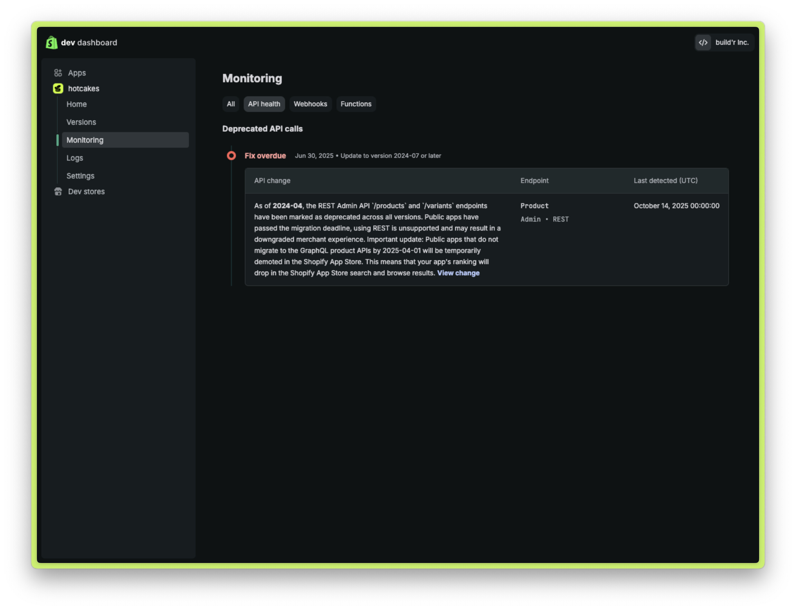The image size is (796, 610).
Task: Open the Logs page
Action: pos(75,158)
